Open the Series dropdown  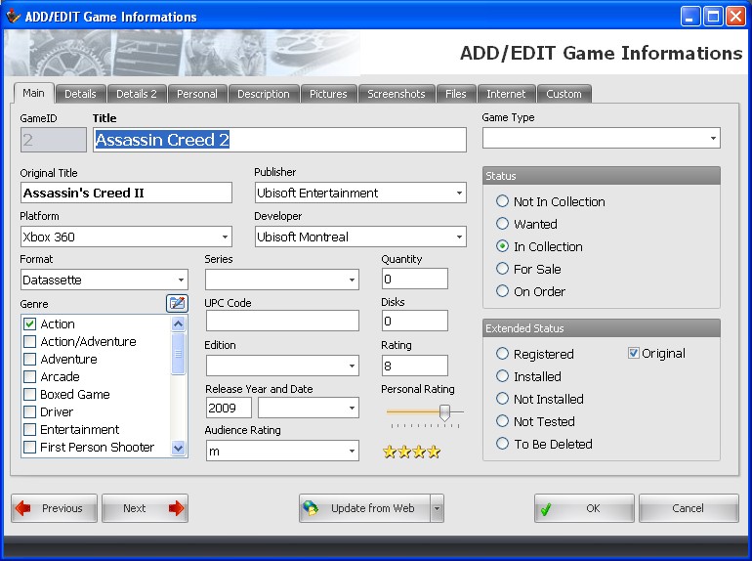click(x=352, y=280)
